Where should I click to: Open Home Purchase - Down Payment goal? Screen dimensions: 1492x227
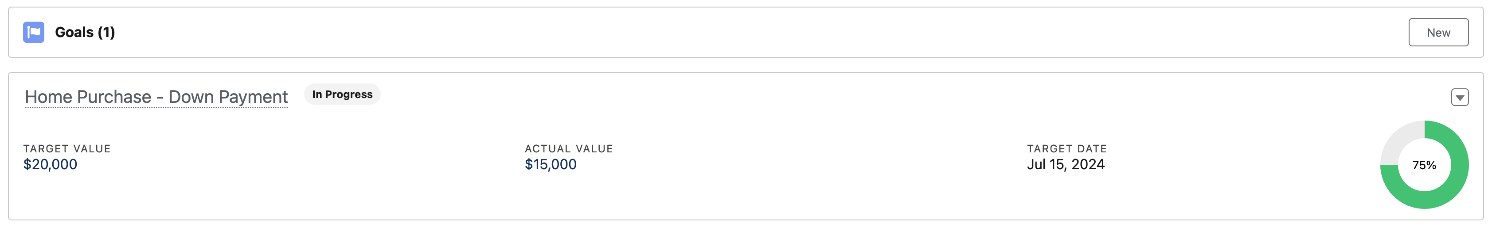point(156,96)
